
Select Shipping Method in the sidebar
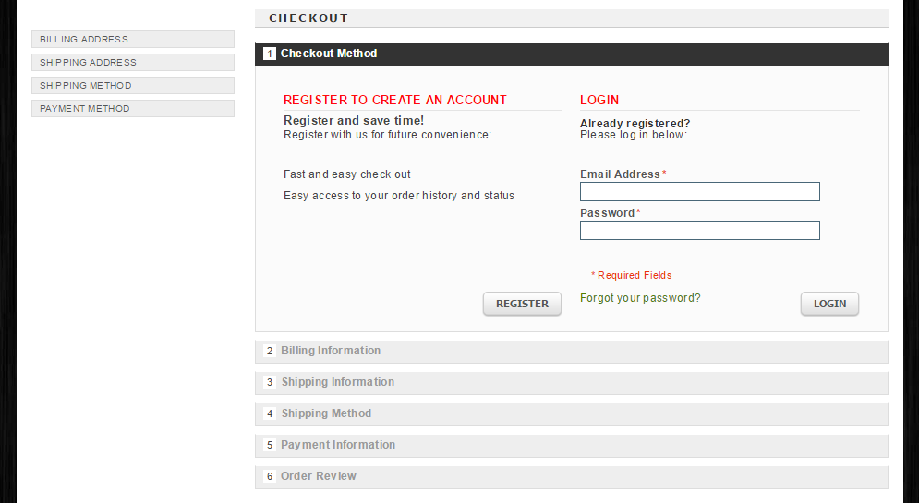(132, 86)
